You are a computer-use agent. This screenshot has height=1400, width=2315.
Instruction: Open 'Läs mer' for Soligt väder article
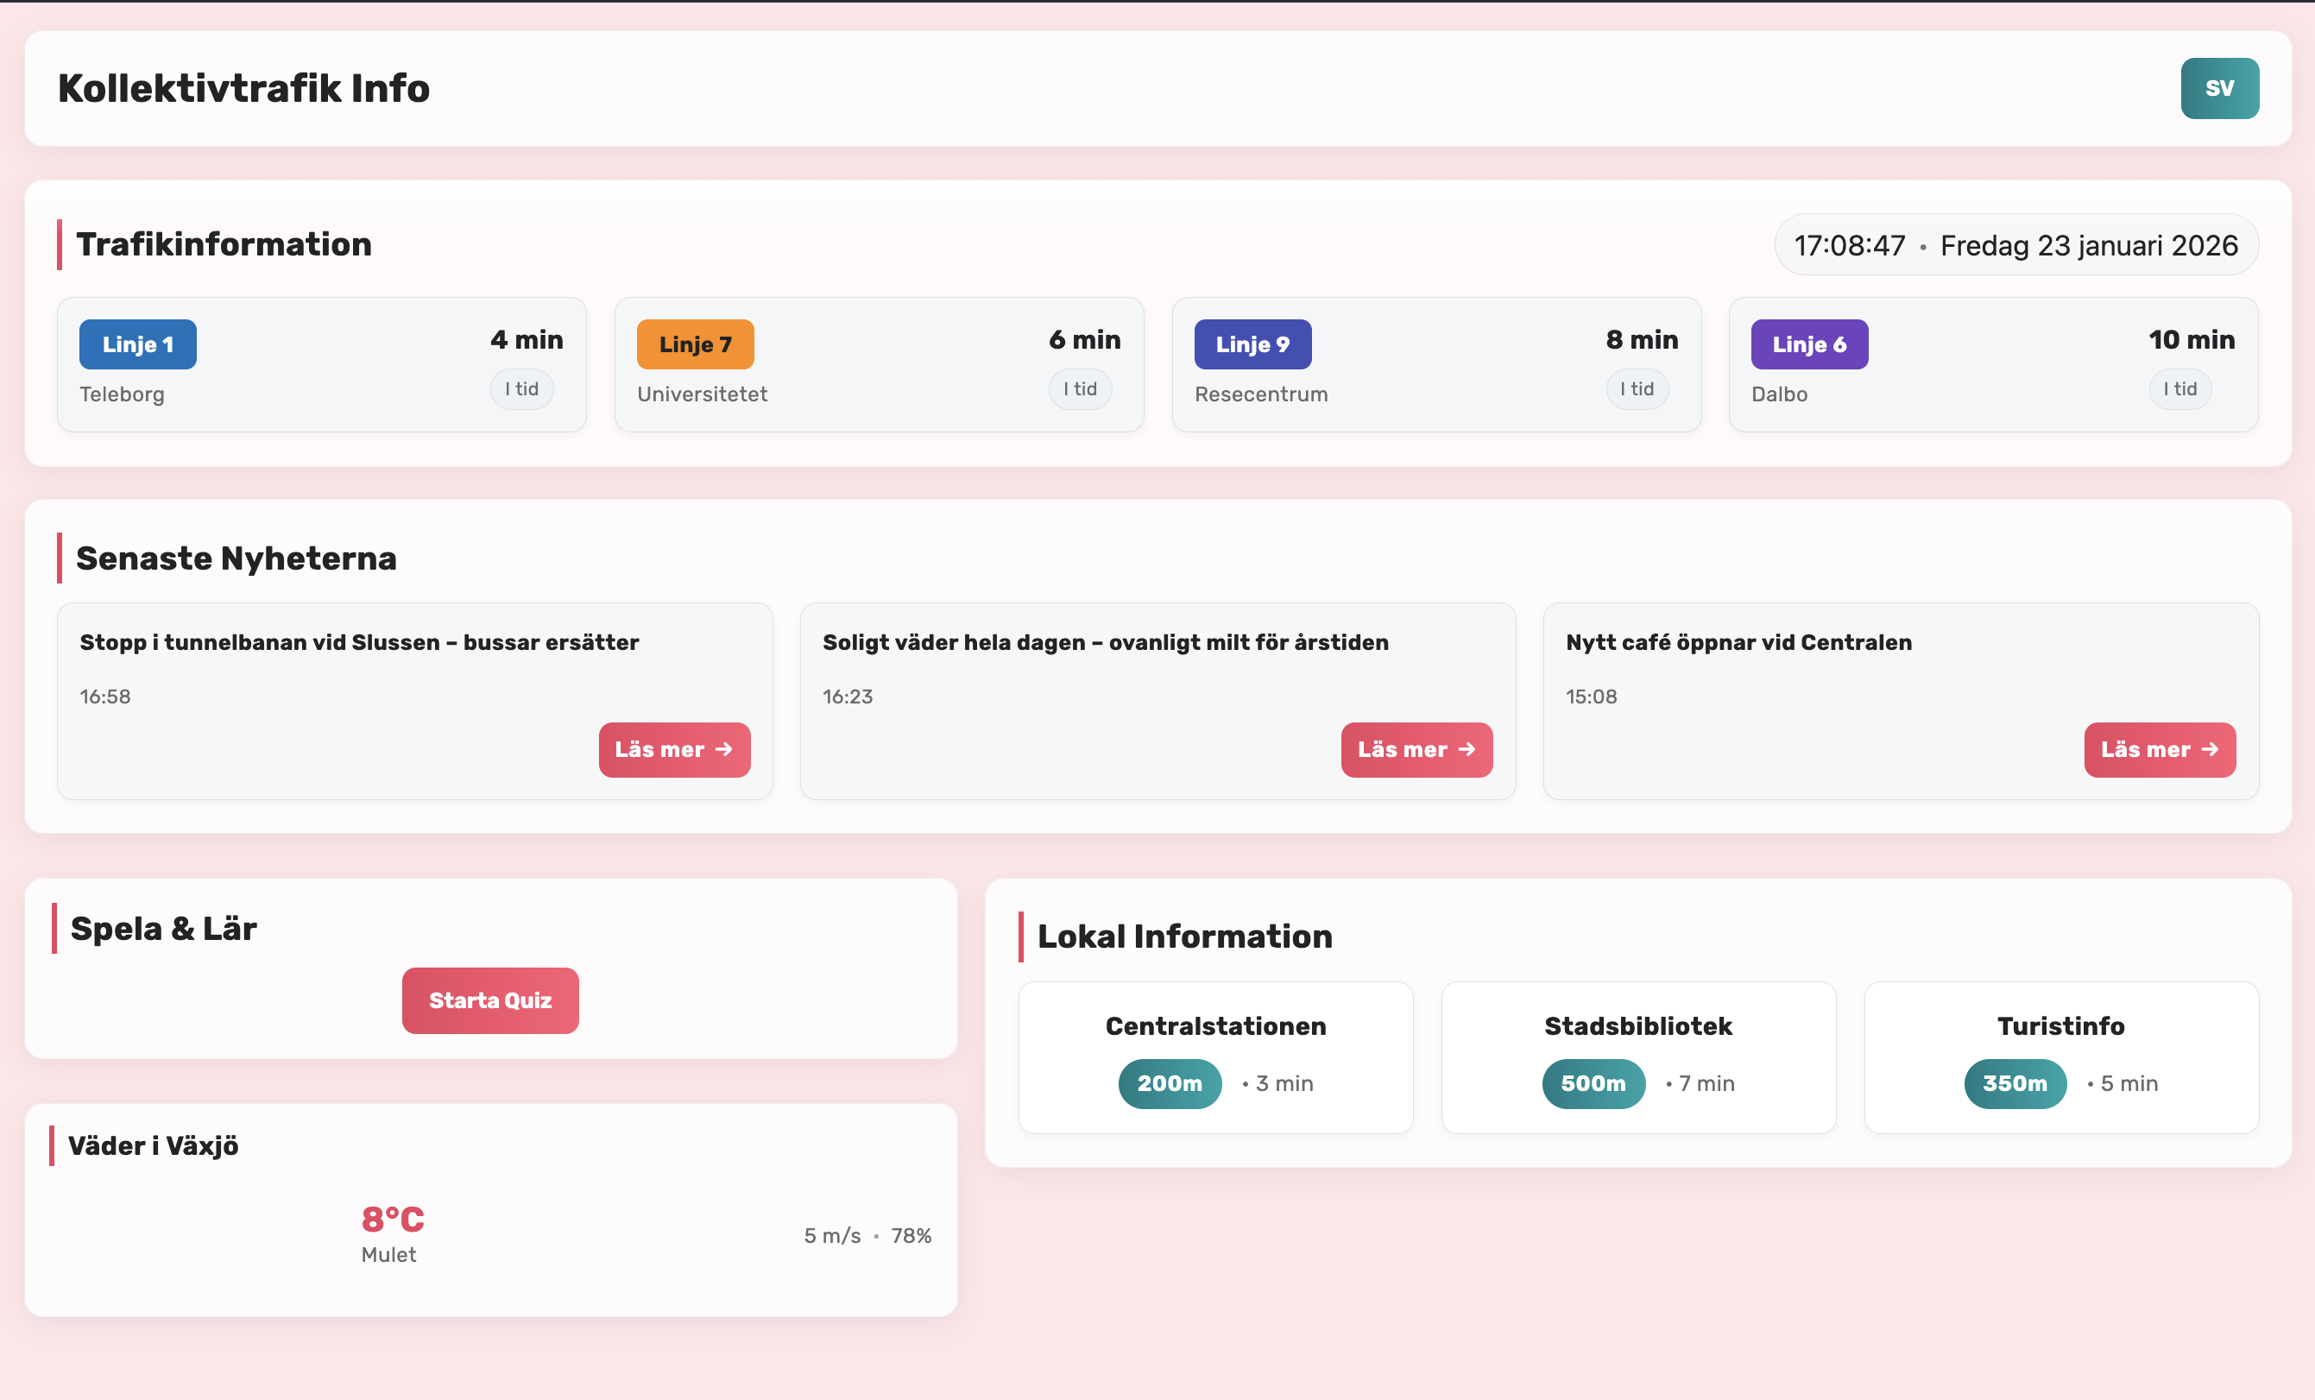(x=1416, y=749)
